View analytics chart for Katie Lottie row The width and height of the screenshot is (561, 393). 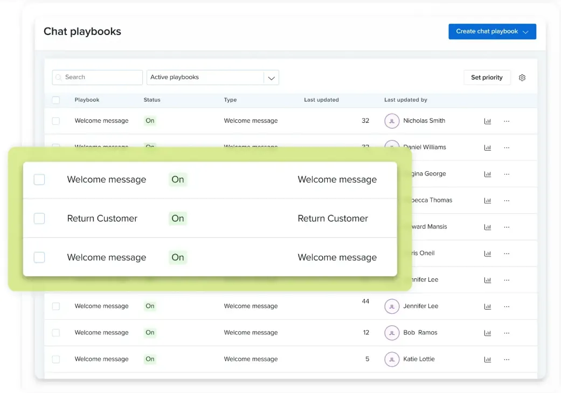pyautogui.click(x=488, y=360)
